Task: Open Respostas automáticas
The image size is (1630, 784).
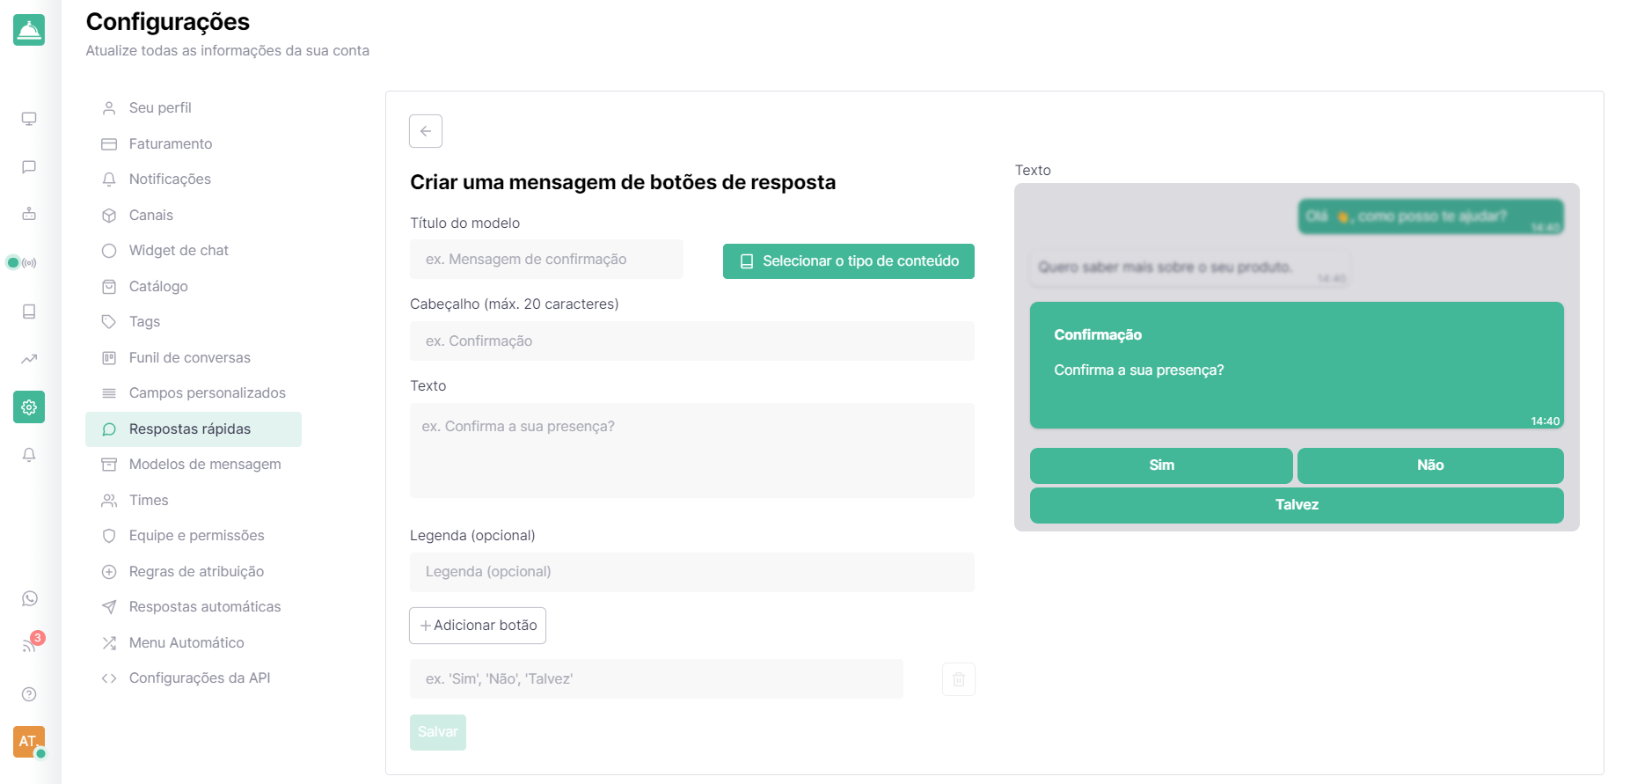Action: pyautogui.click(x=194, y=606)
